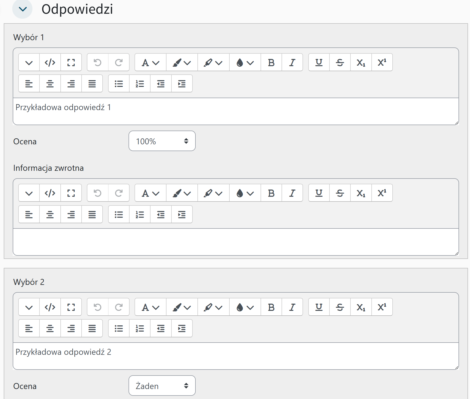Toggle Italic in Wybór 1 editor

point(292,62)
